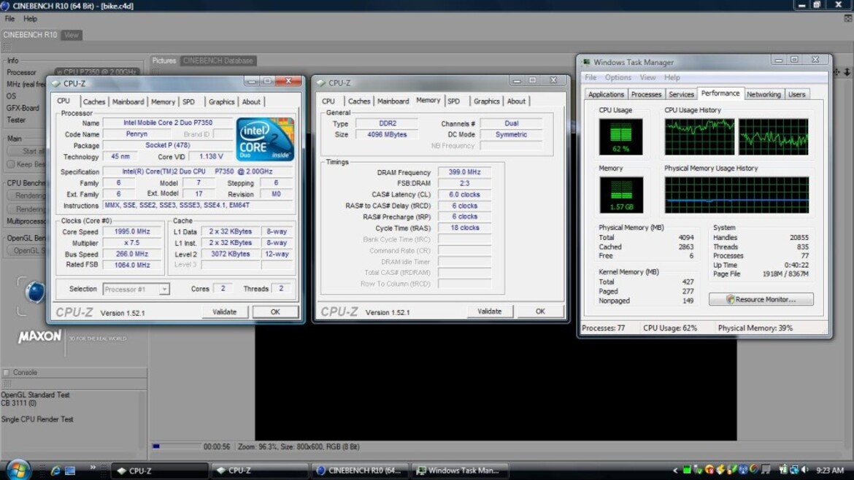Click the Cinebench blue sphere logo

click(35, 292)
